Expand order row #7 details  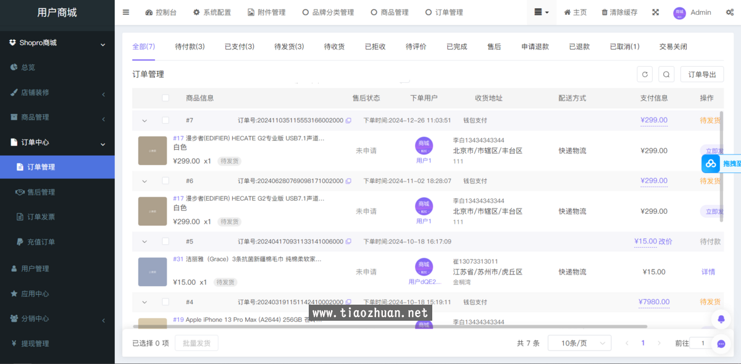144,120
